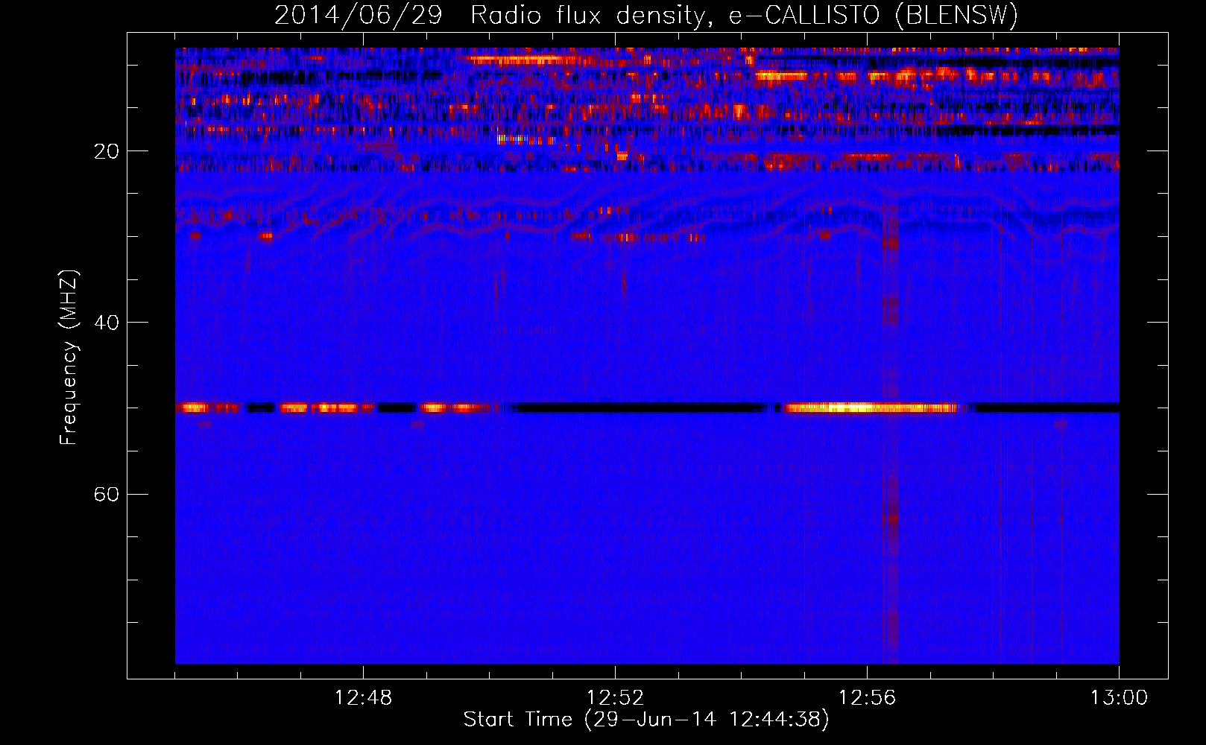Screen dimensions: 1206x745
Task: Click the 20 MHz frequency tick label
Action: click(107, 151)
